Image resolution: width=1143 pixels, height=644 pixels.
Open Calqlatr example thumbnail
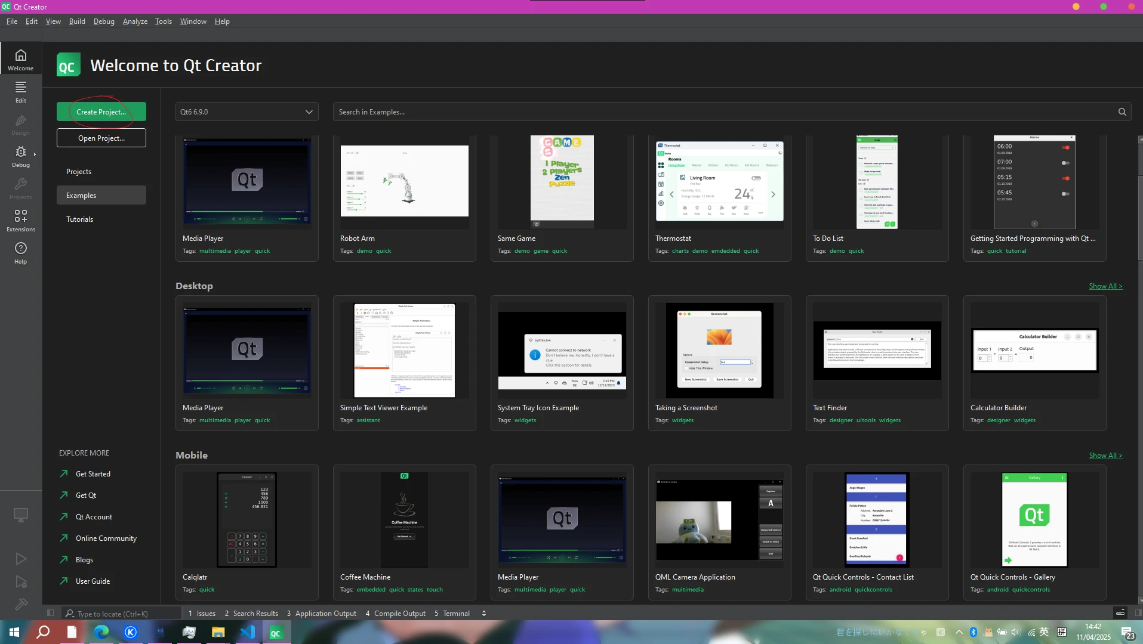[x=247, y=519]
